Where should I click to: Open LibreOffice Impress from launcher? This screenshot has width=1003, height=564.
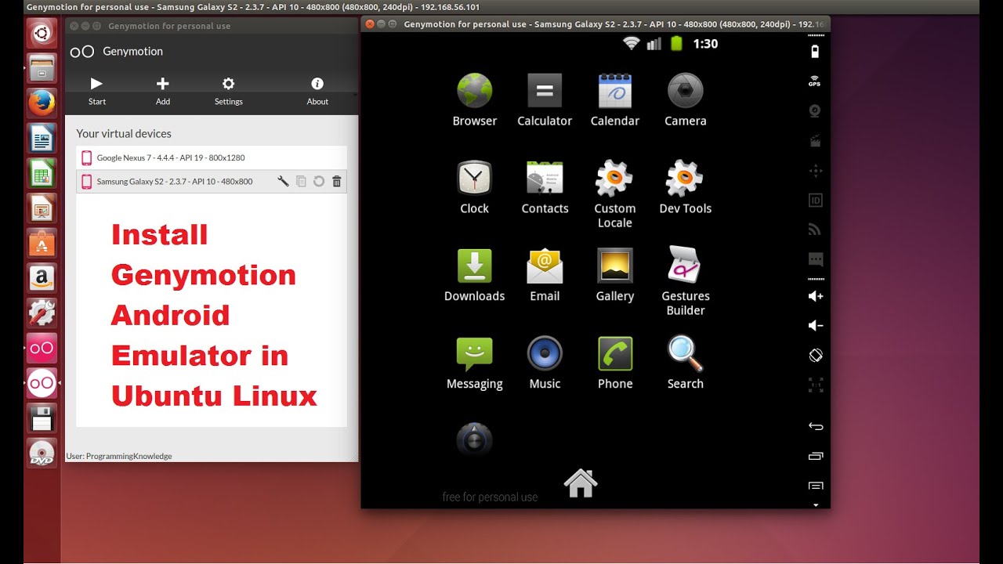[x=42, y=208]
